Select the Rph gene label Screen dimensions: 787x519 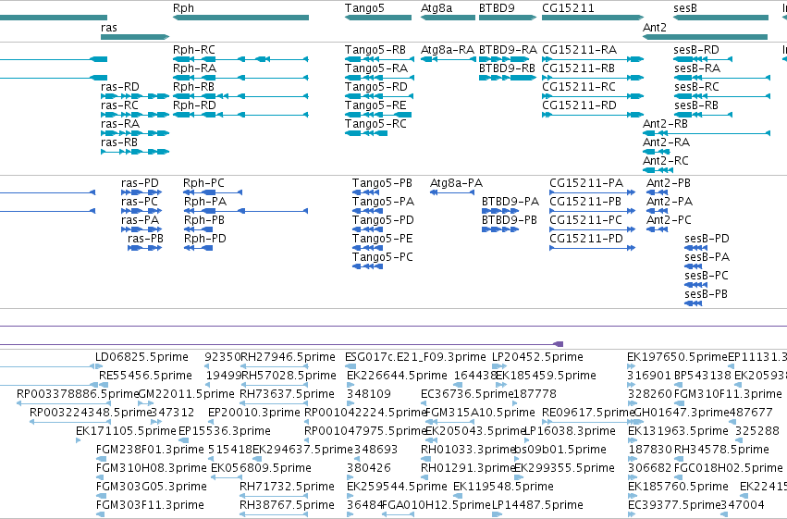[x=183, y=8]
